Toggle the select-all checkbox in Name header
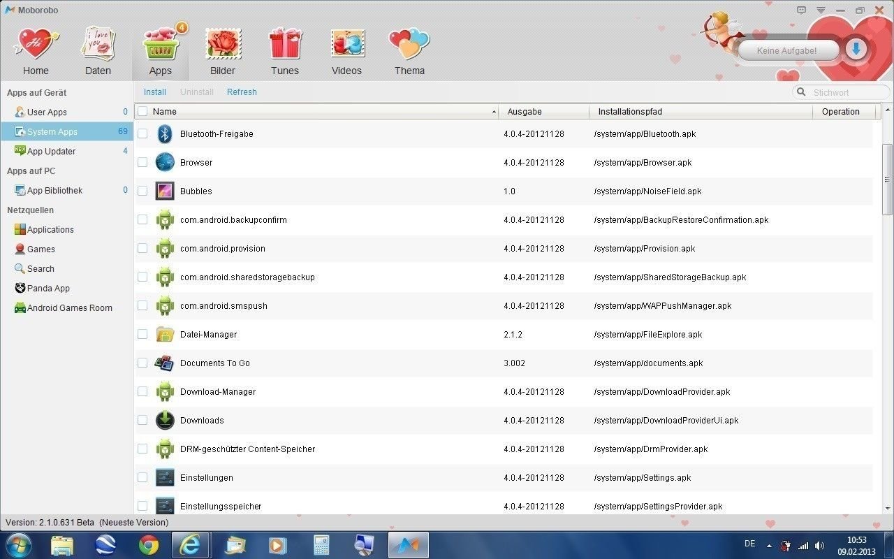 142,111
